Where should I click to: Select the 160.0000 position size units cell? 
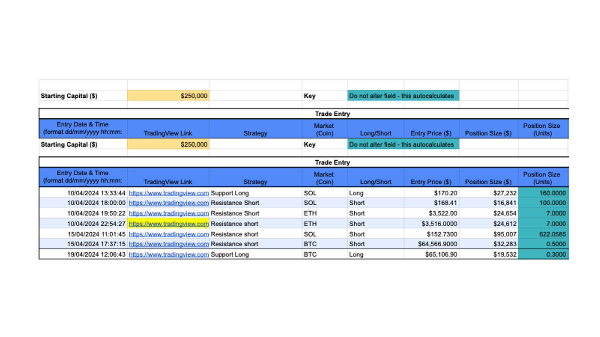pos(543,193)
